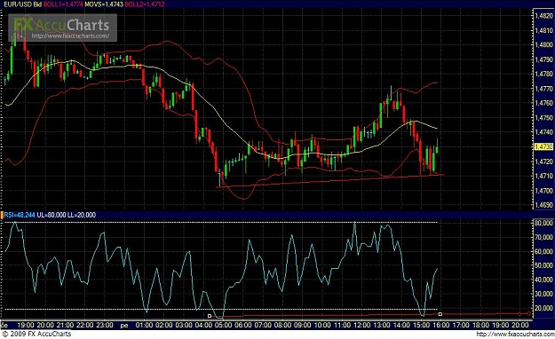This screenshot has height=339, width=555.
Task: Click the © 2009 FX AccuCharts copyright text
Action: (x=36, y=334)
